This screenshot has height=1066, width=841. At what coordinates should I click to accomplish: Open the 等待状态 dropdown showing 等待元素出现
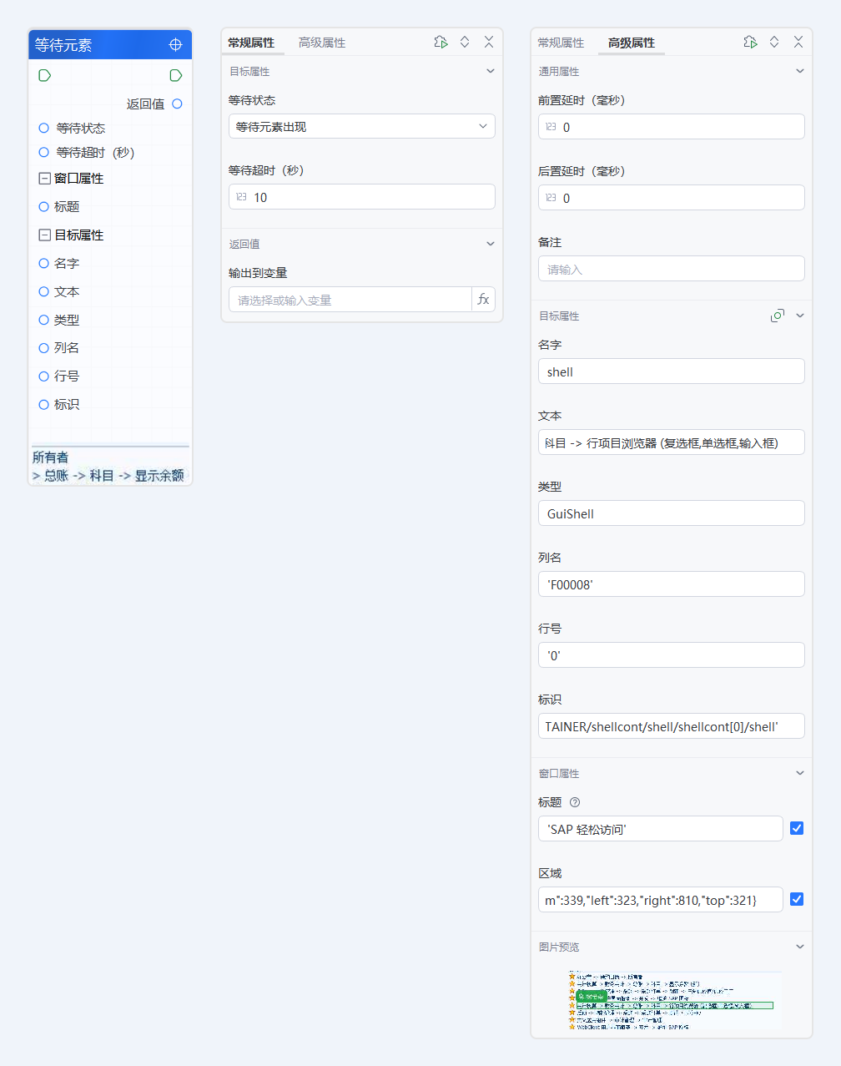[x=361, y=126]
